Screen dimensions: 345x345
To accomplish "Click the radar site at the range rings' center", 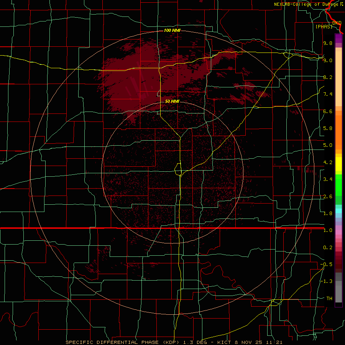I will tap(172, 172).
